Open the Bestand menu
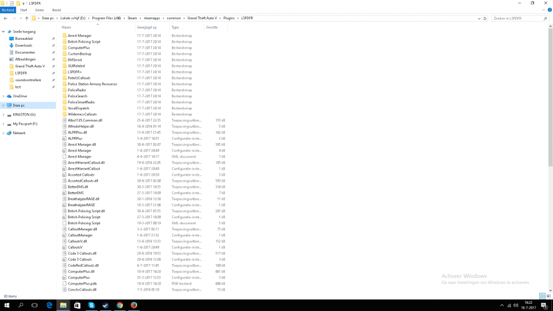 tap(8, 10)
